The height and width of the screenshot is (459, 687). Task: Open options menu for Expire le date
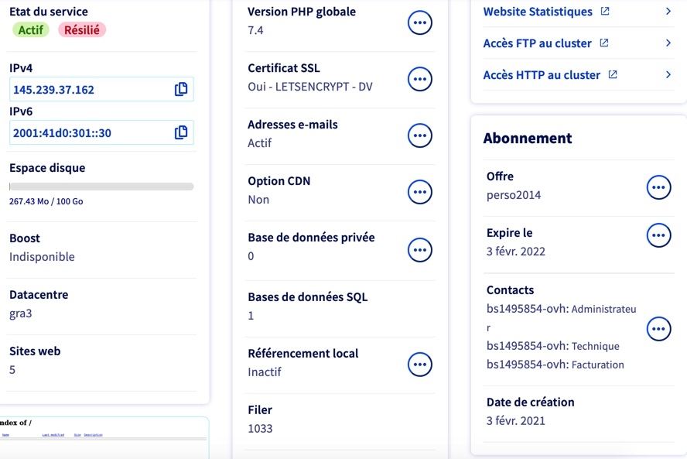click(658, 235)
